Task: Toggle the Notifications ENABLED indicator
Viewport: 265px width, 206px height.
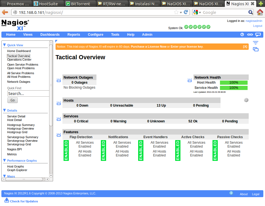Action: [x=103, y=150]
